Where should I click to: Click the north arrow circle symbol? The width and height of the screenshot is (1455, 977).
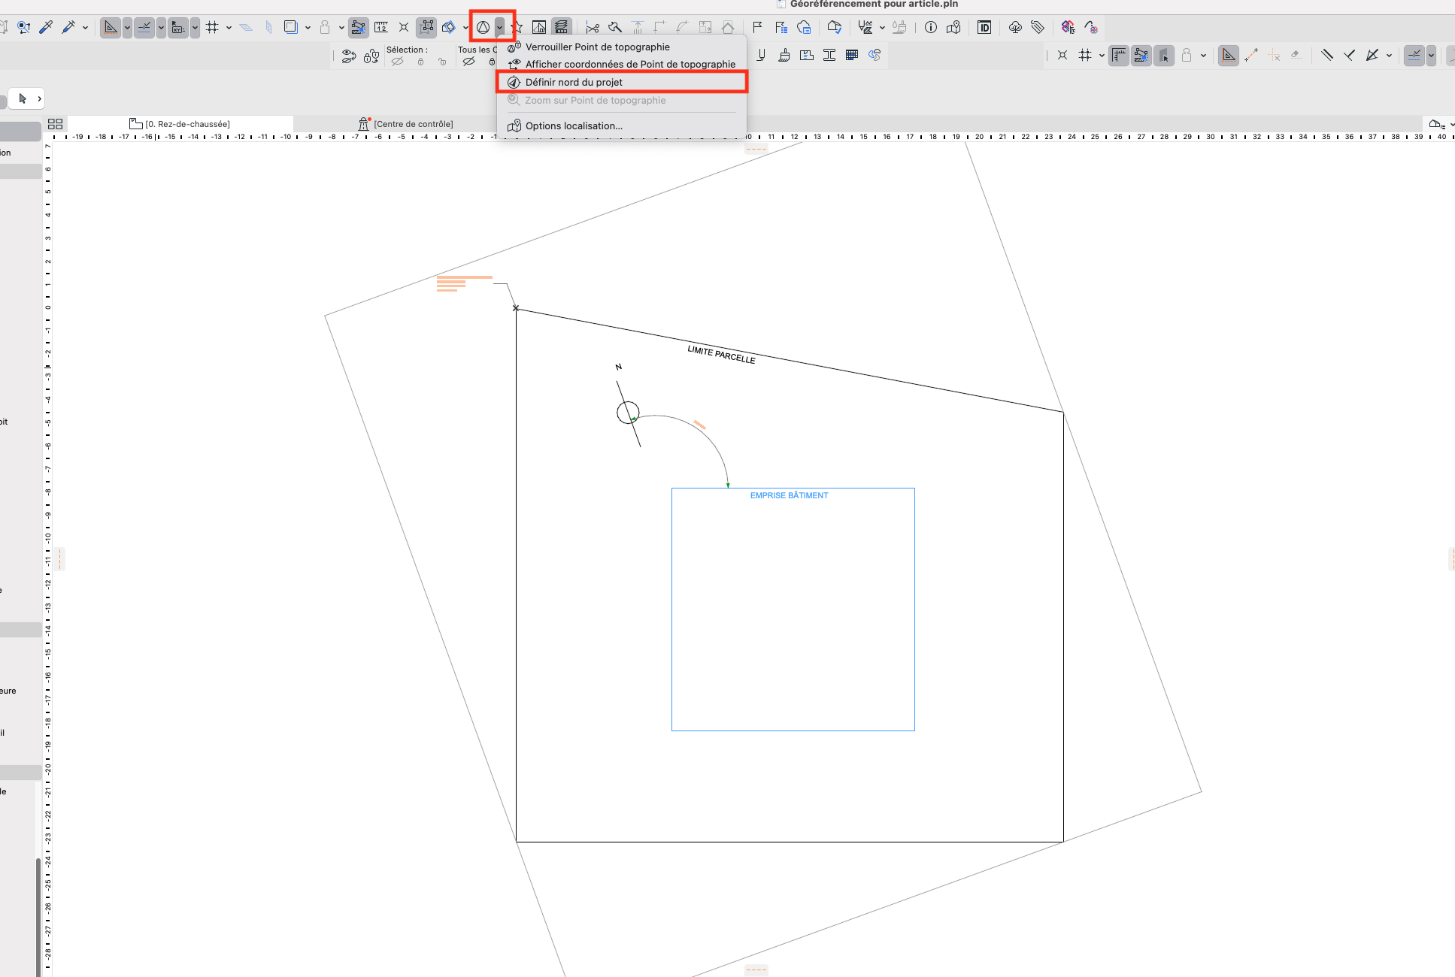(628, 412)
